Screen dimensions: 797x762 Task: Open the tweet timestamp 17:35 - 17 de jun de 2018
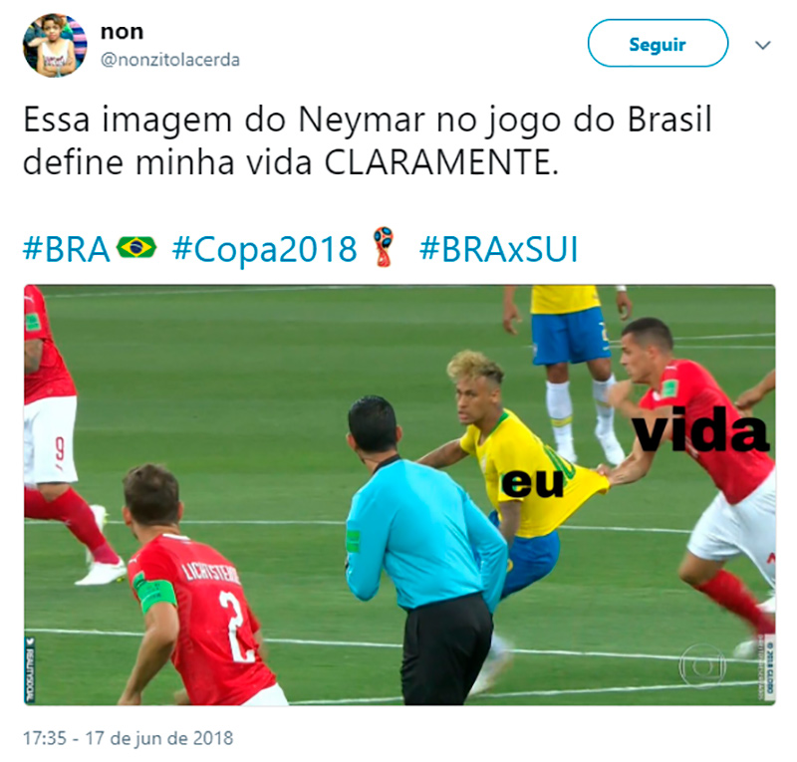coord(129,738)
